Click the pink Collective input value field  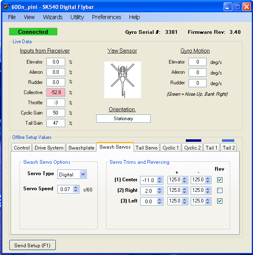click(x=56, y=92)
